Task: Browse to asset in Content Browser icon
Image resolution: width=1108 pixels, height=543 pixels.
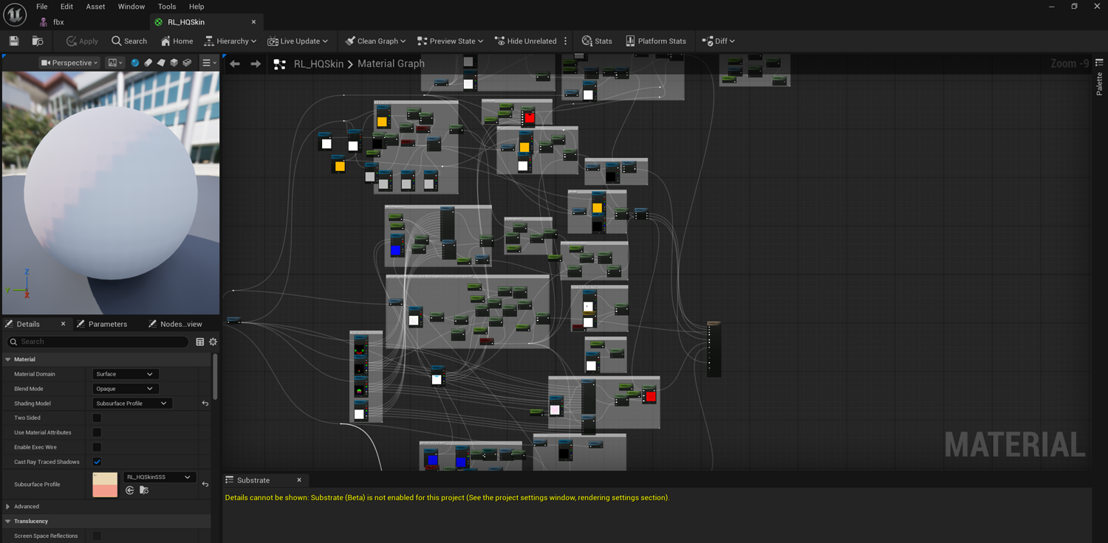Action: (x=38, y=41)
